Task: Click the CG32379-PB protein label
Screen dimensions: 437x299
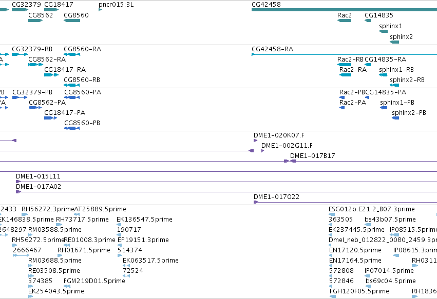Action: [x=32, y=92]
